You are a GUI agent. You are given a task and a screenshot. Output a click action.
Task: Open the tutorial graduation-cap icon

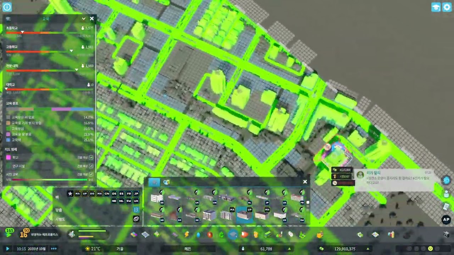click(436, 7)
